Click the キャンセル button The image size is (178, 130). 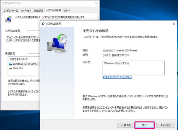point(165,125)
